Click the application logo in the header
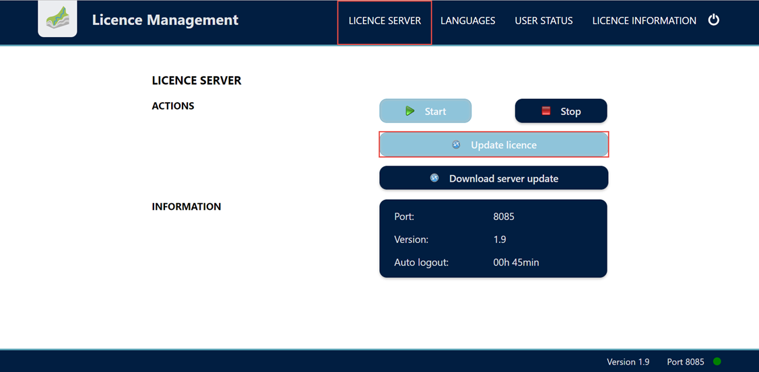759x372 pixels. click(x=57, y=20)
